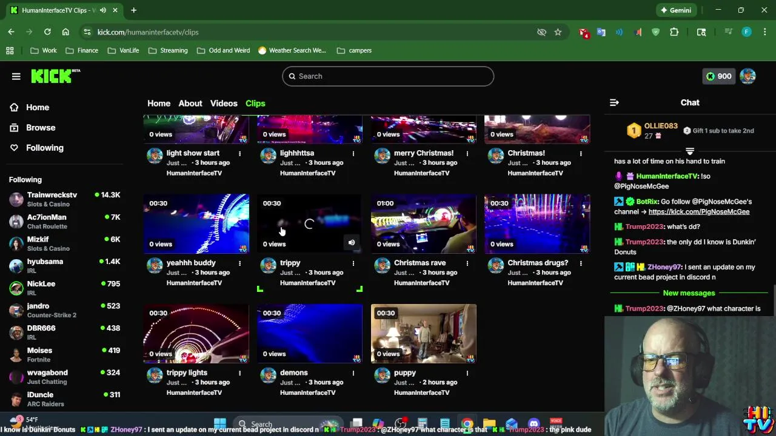Screen dimensions: 776x436
Task: Click the browser back arrow
Action: pyautogui.click(x=11, y=32)
